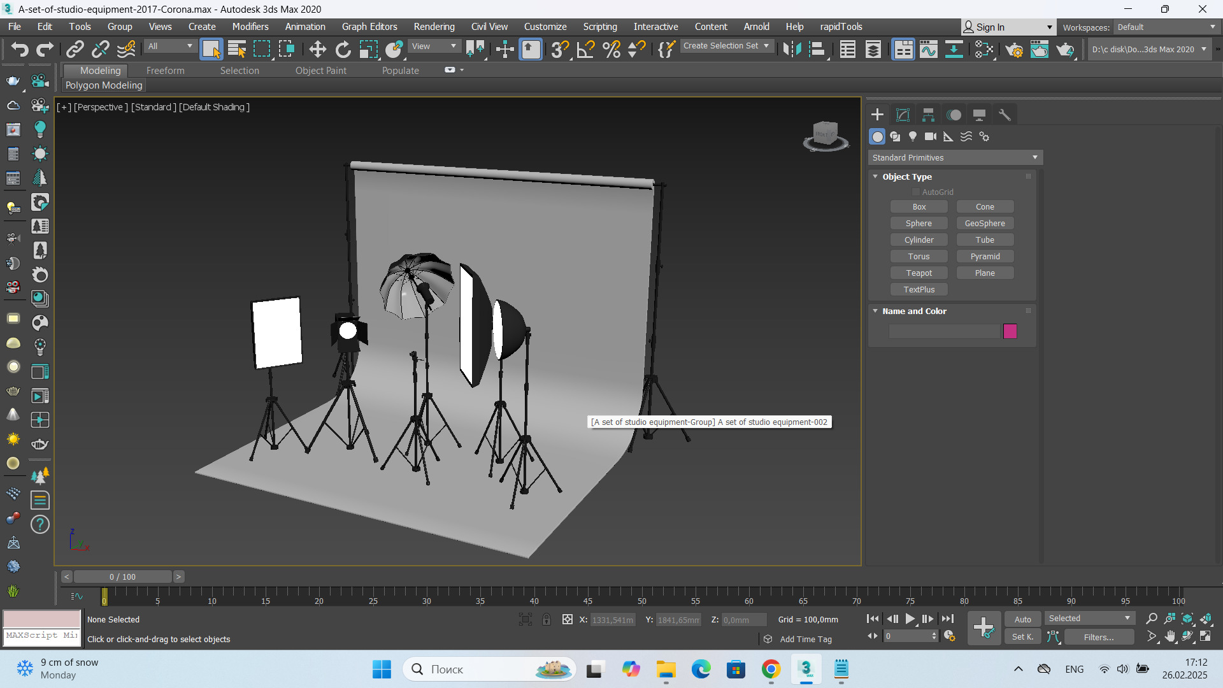Open the Standard Primitives dropdown
Screen dimensions: 1223x688
tap(955, 157)
